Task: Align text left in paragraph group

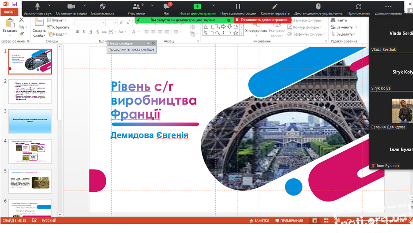Action: [x=146, y=32]
